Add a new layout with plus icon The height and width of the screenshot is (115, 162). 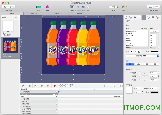coord(16,18)
